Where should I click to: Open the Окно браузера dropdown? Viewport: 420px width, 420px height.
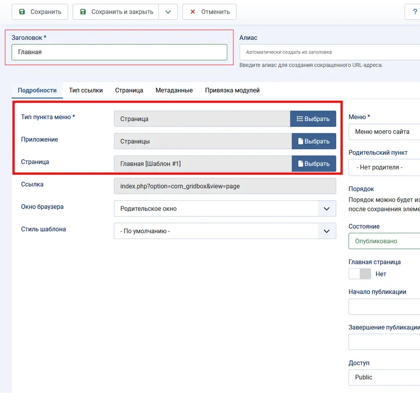224,209
